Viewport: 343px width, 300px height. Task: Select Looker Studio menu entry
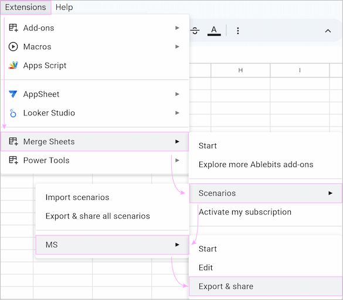94,113
